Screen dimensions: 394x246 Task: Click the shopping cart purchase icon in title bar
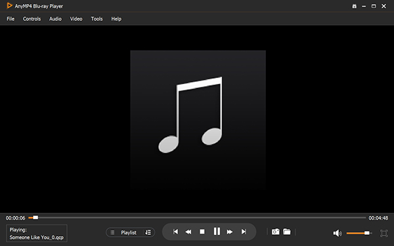355,6
